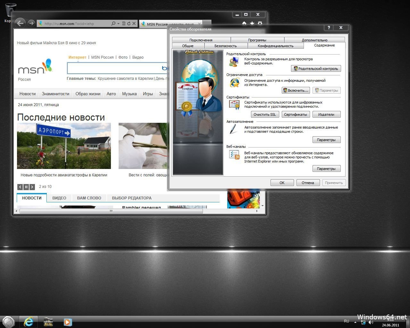Pause the news slideshow
The height and width of the screenshot is (328, 410).
[26, 187]
